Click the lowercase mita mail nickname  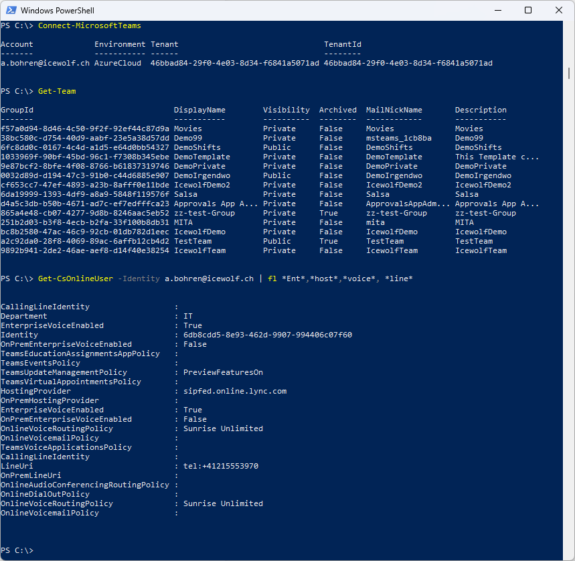[375, 222]
